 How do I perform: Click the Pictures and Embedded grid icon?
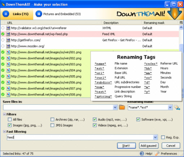coord(39,14)
